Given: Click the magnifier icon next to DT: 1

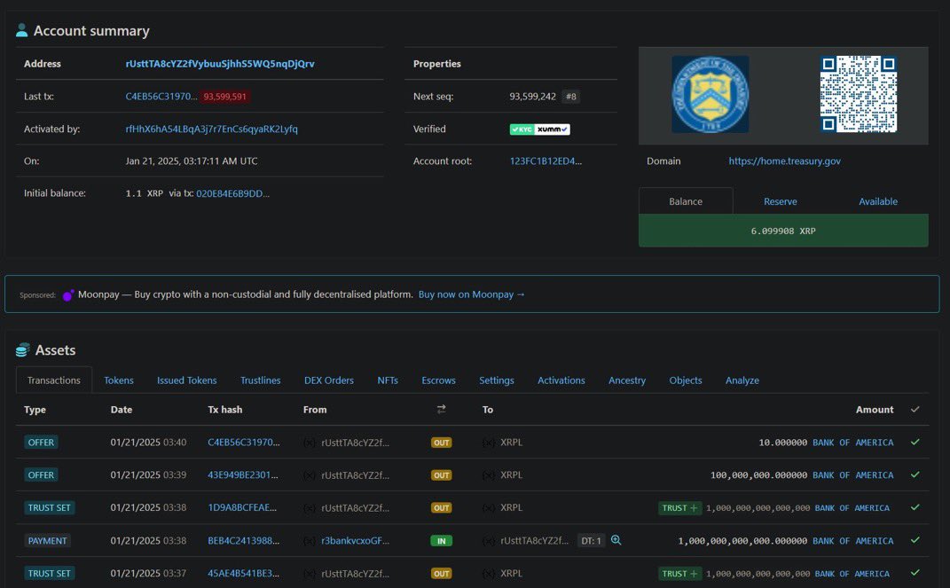Looking at the screenshot, I should (617, 540).
